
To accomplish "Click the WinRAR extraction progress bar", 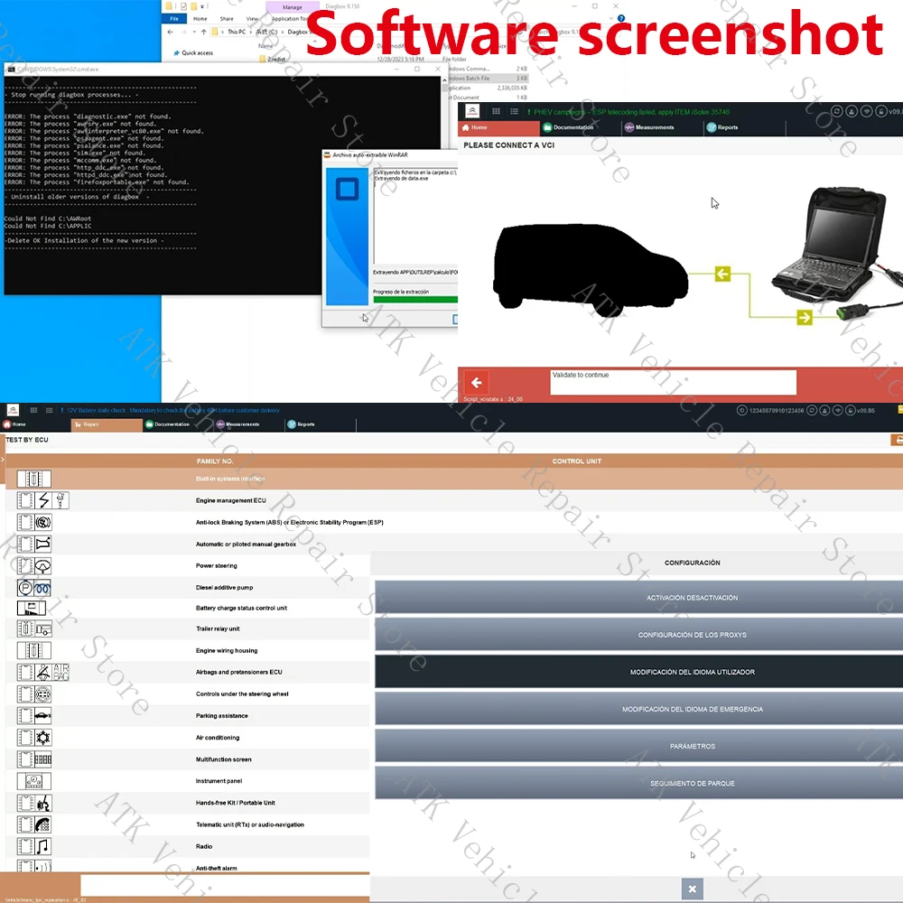I will pos(415,300).
